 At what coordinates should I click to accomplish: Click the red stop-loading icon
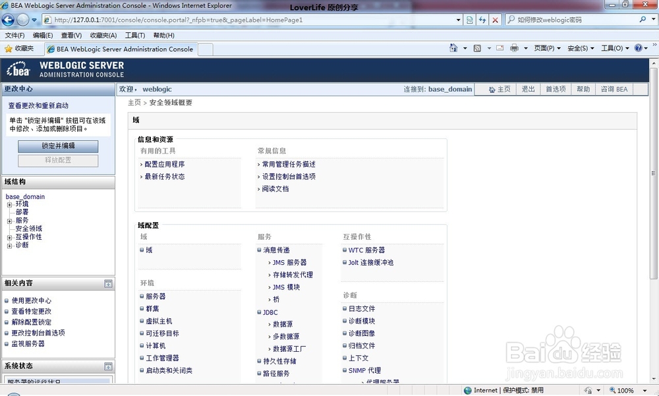point(496,20)
